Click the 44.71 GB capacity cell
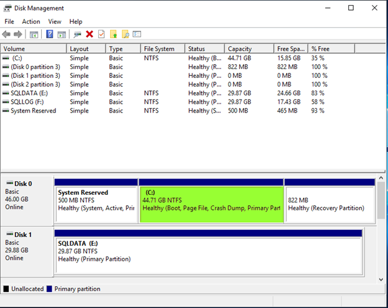388x308 pixels. tap(239, 58)
